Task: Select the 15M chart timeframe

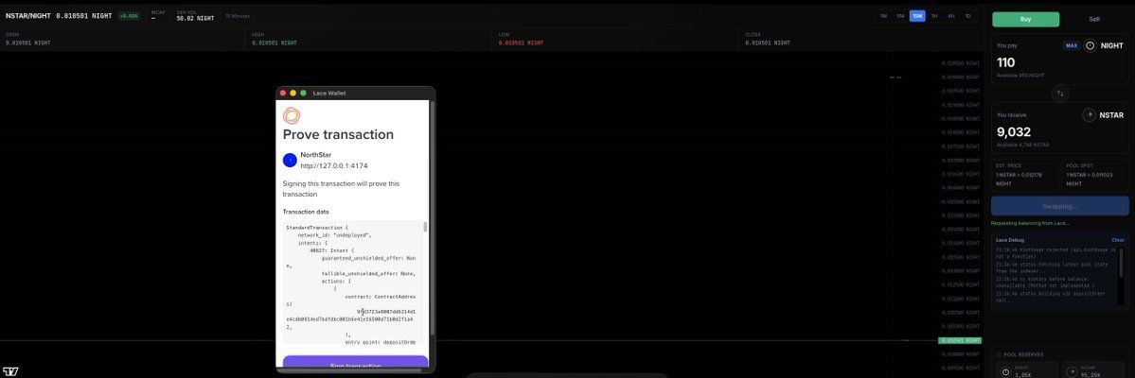Action: coord(917,16)
